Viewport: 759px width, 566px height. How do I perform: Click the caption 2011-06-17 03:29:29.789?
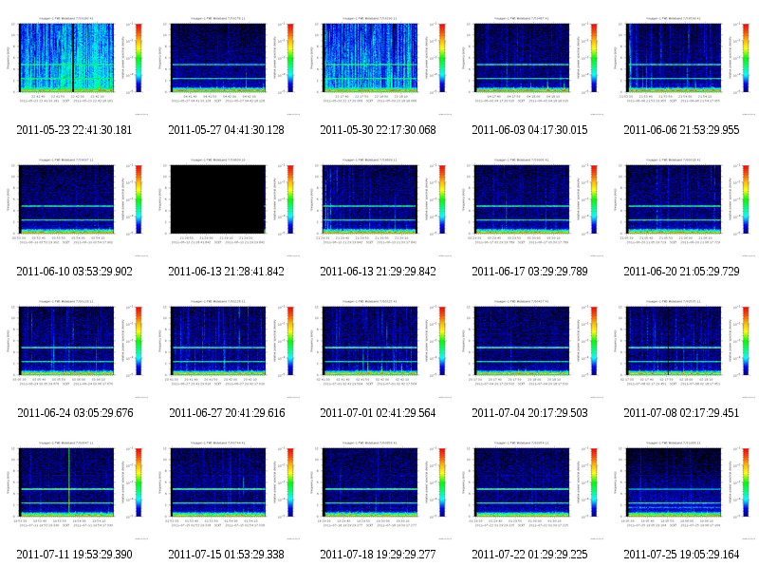click(x=529, y=272)
